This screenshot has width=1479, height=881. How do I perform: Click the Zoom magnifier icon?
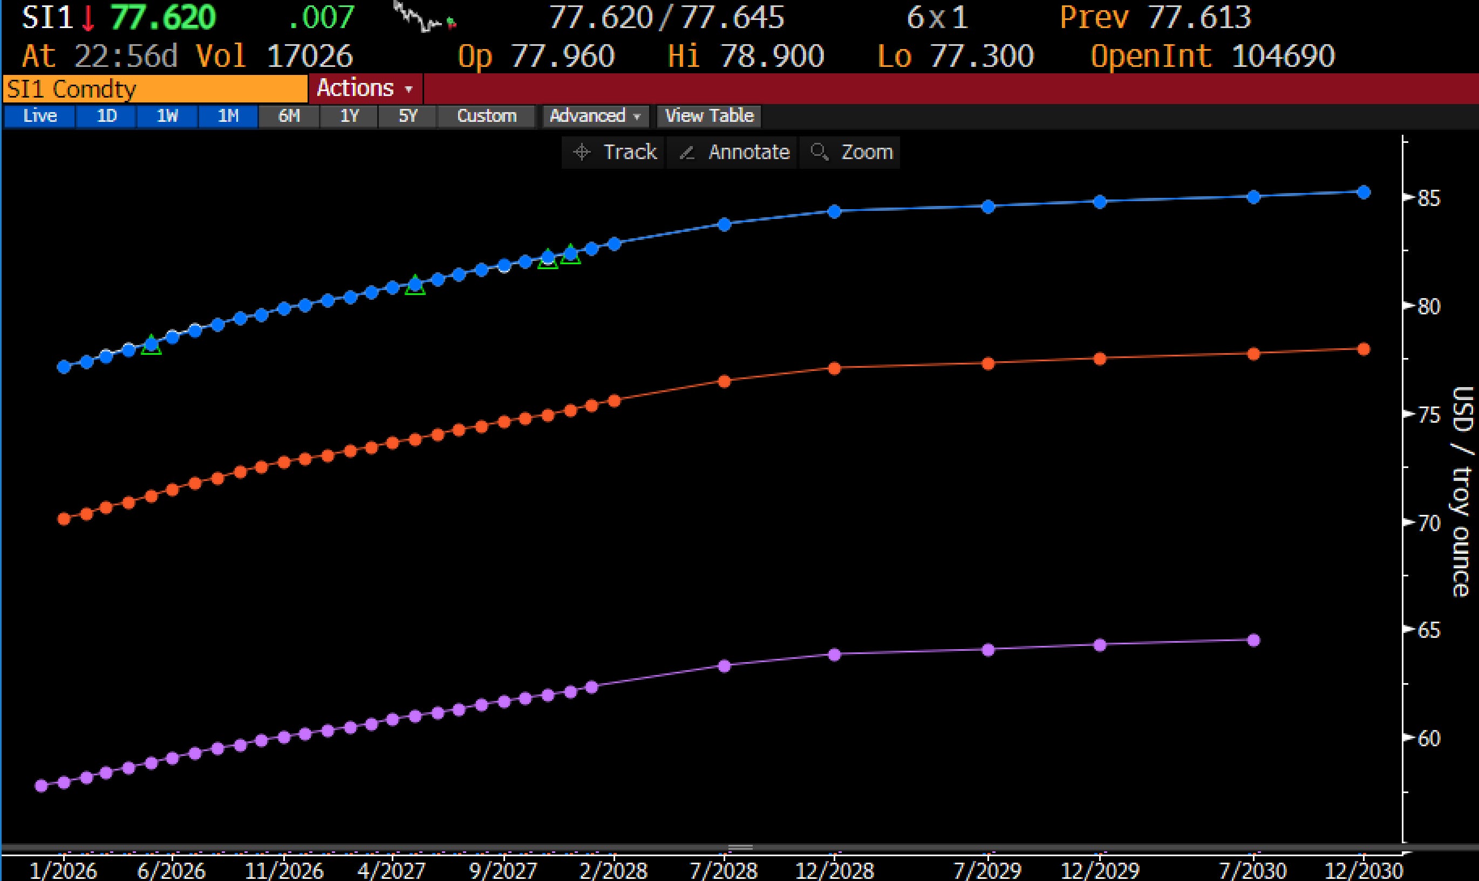819,152
